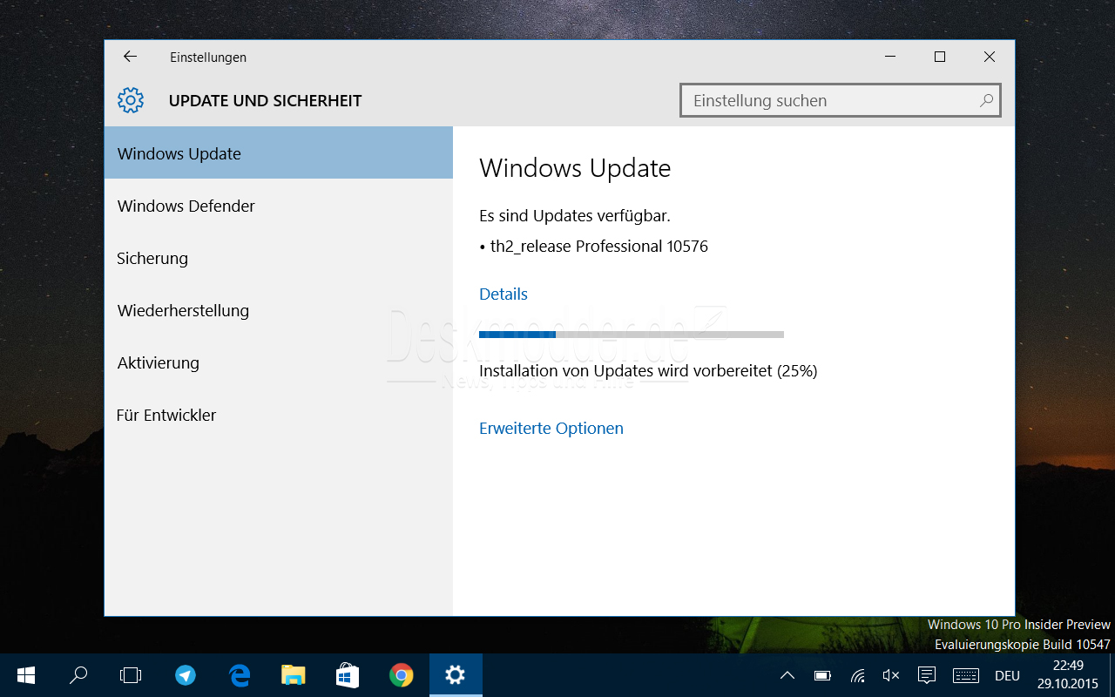Viewport: 1115px width, 697px height.
Task: Open the Sicherung section
Action: click(279, 258)
